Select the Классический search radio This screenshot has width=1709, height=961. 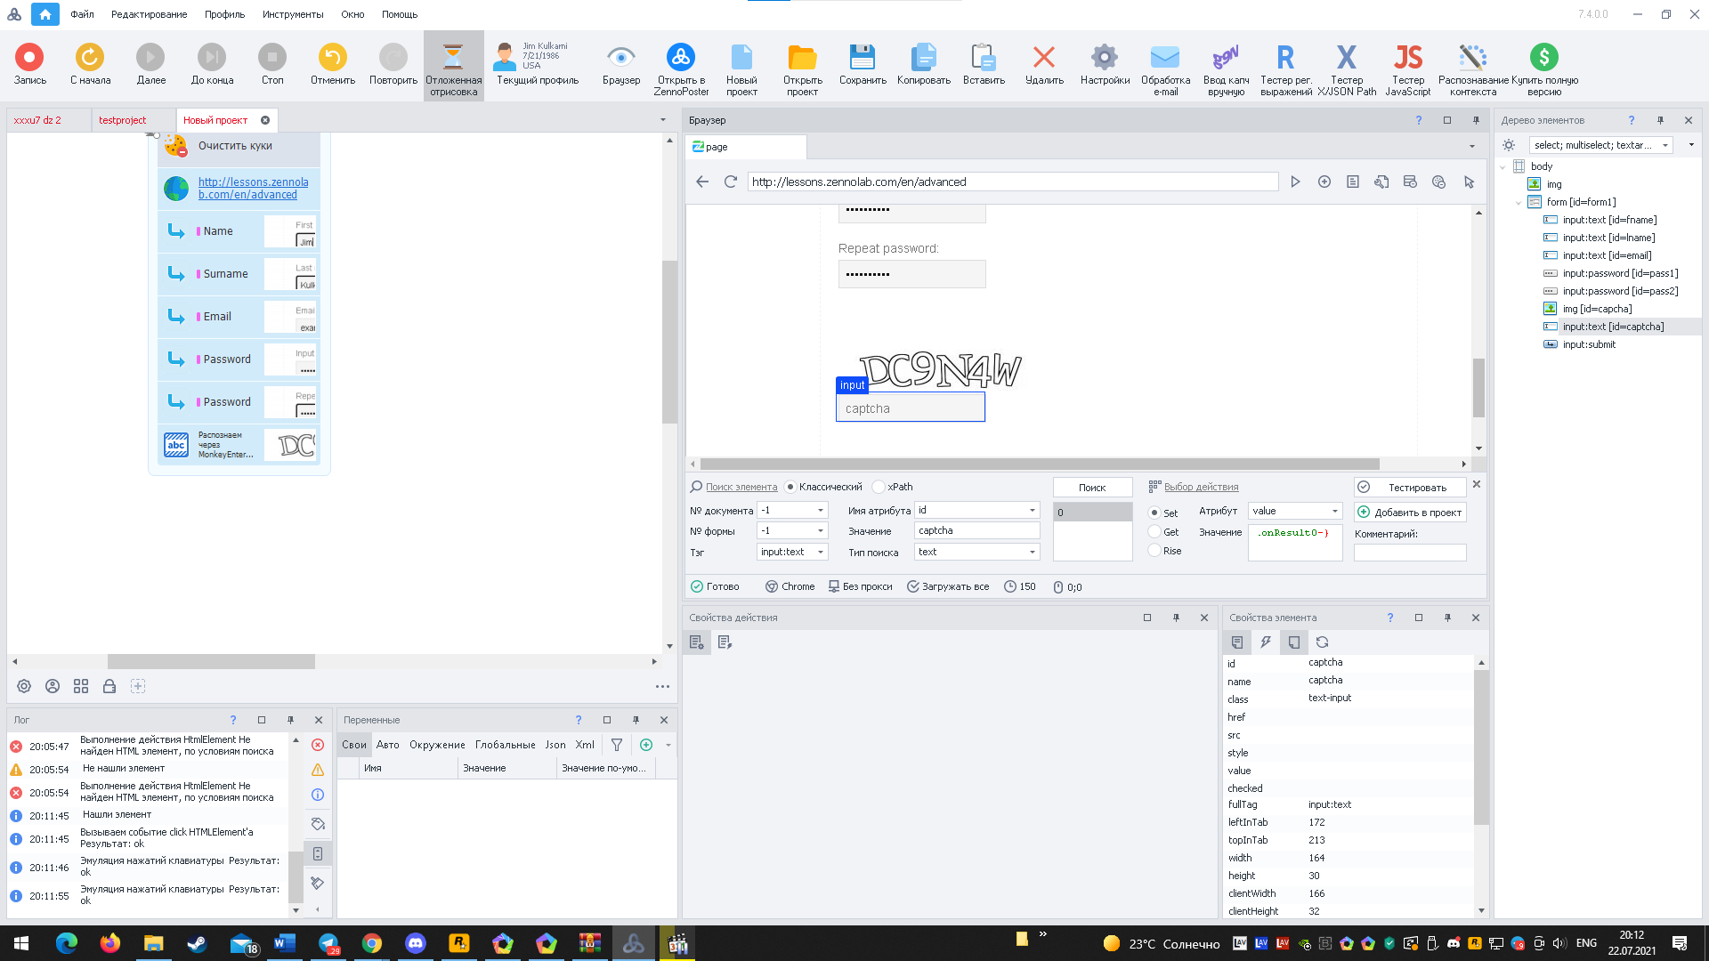pyautogui.click(x=790, y=487)
